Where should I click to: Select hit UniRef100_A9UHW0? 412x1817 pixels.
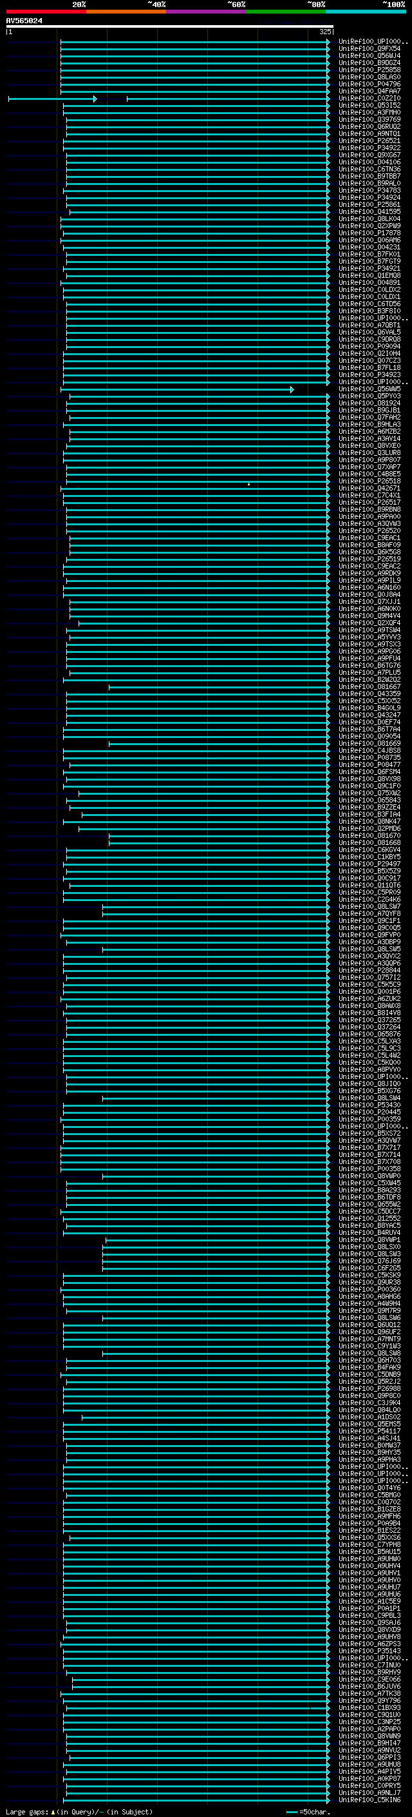369,1559
